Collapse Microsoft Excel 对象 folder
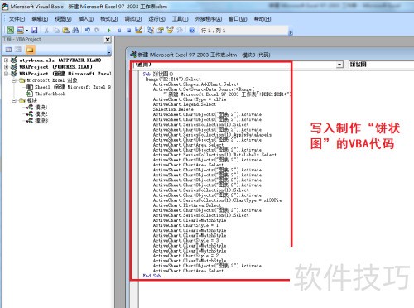 click(x=14, y=80)
